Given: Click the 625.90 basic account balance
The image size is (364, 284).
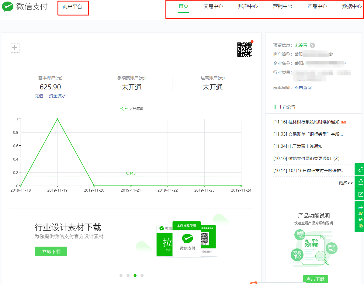Looking at the screenshot, I should point(50,87).
